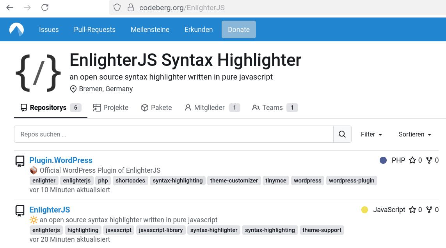Click the 'vor 20 Minuten aktualisiert' timestamp
The image size is (446, 248).
(x=70, y=239)
